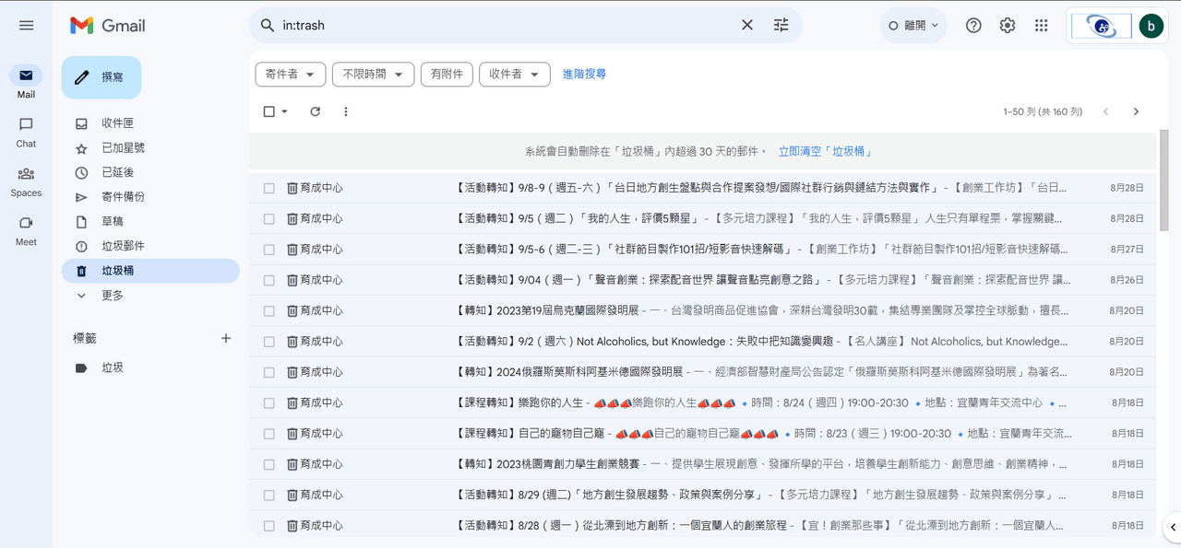
Task: Open the select dropdown arrow beside checkbox
Action: click(x=284, y=111)
